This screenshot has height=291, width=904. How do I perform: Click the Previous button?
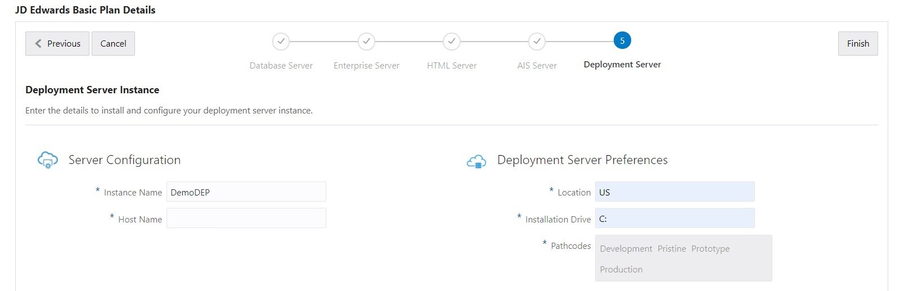[57, 44]
